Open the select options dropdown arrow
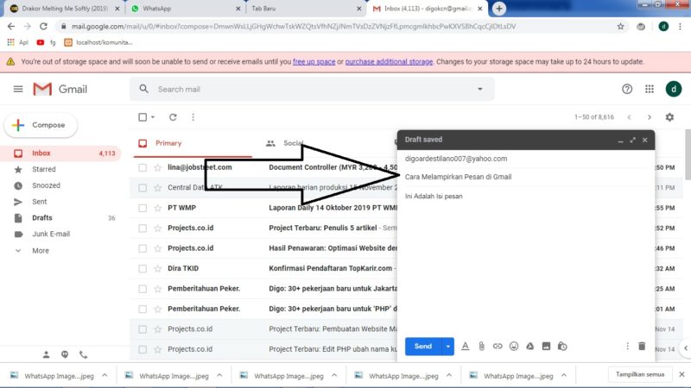This screenshot has width=691, height=388. coord(153,117)
